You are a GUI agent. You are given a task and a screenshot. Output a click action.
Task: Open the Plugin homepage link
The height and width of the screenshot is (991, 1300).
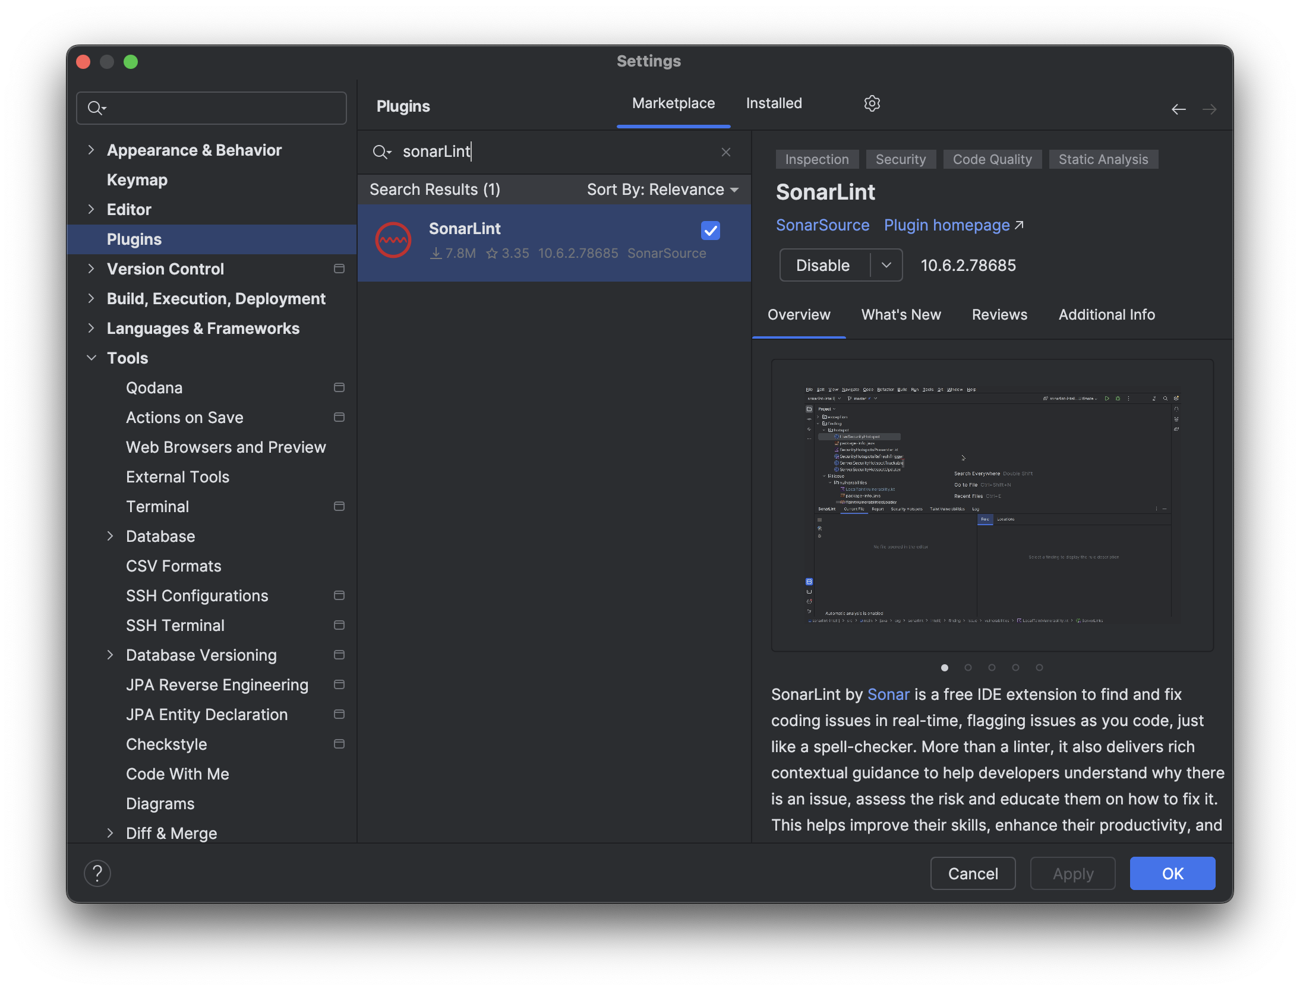coord(953,225)
